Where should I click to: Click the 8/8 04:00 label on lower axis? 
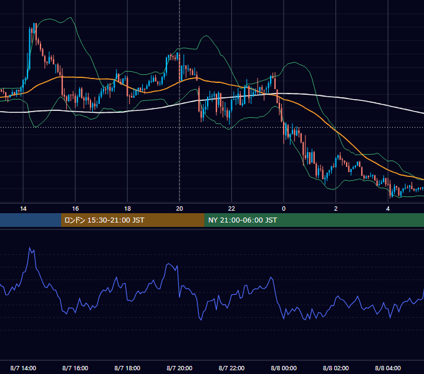click(x=388, y=368)
